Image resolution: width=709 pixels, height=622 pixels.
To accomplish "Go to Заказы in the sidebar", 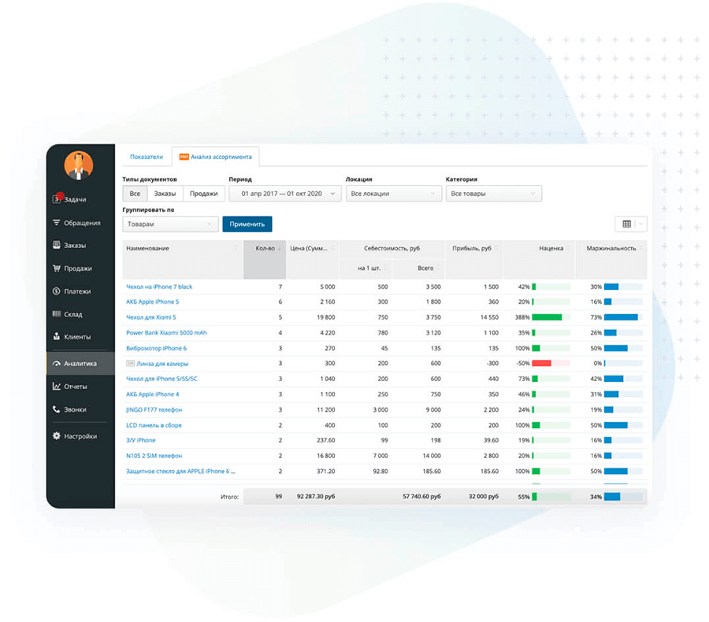I will (x=75, y=246).
